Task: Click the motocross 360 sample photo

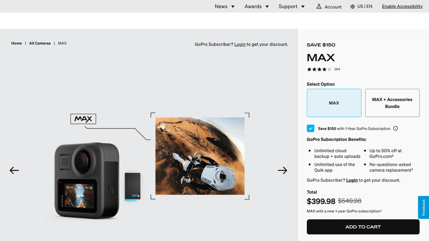Action: 200,156
